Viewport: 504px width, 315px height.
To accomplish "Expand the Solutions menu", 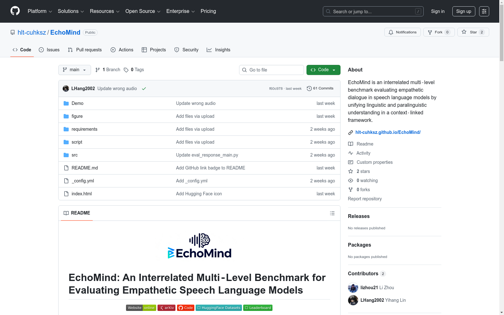I will click(71, 11).
